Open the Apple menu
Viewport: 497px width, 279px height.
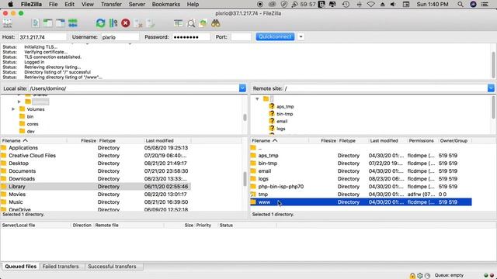pyautogui.click(x=10, y=4)
